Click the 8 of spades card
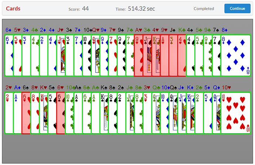255x165 pixels. click(113, 113)
